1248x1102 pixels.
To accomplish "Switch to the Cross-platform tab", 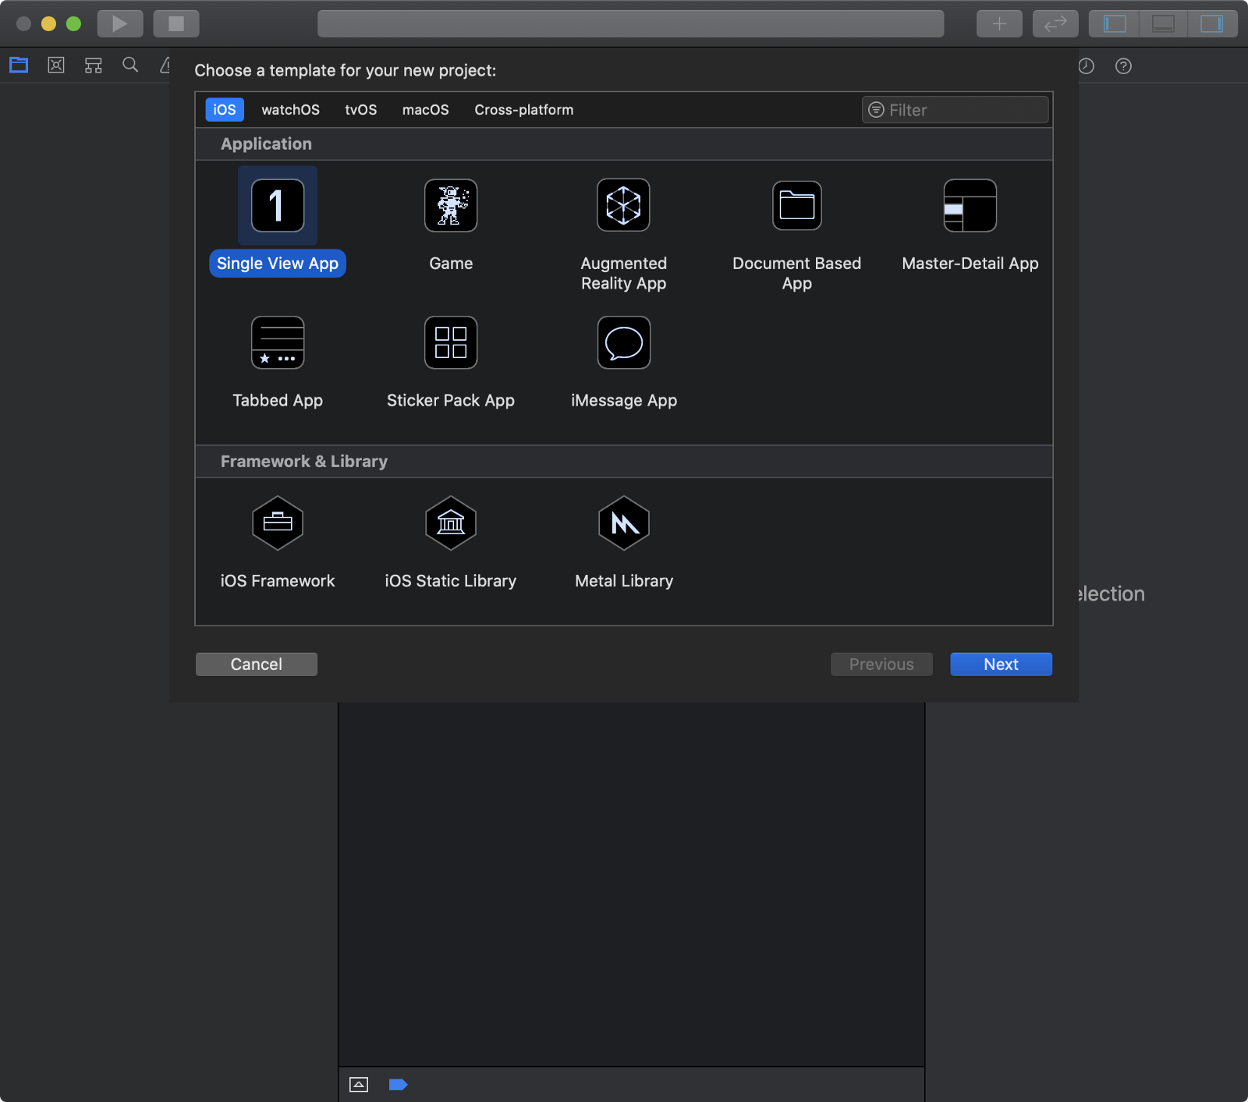I will [x=523, y=110].
